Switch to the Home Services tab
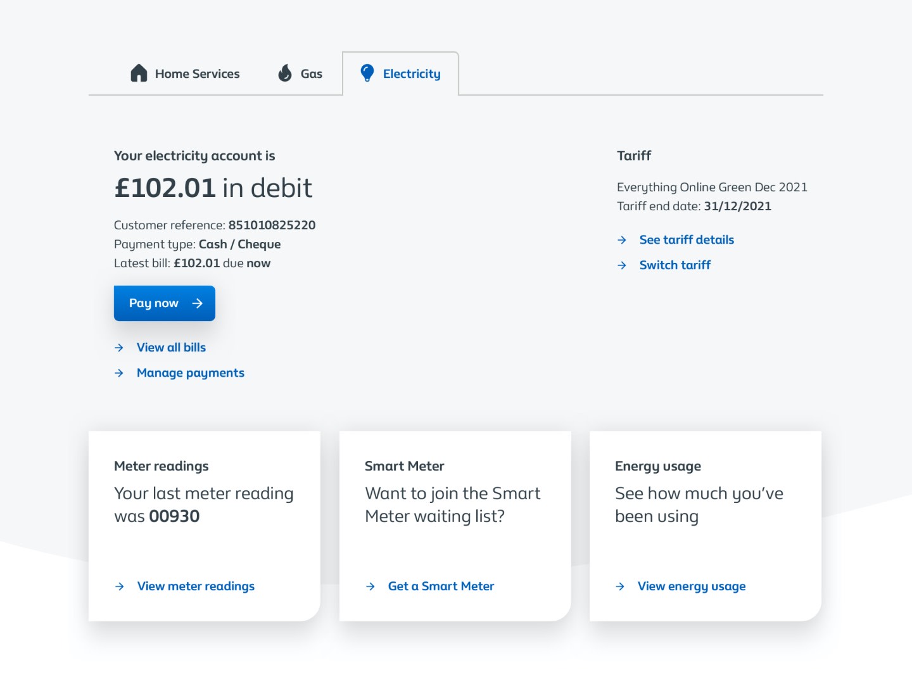The image size is (912, 684). tap(184, 73)
